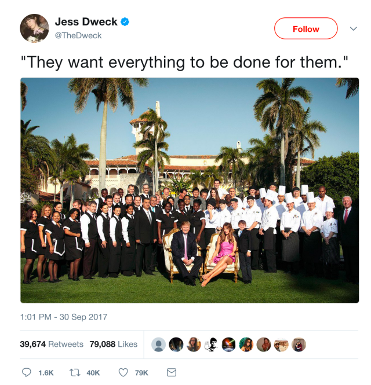This screenshot has width=371, height=385.
Task: View the 39,674 Retweets list
Action: point(52,344)
